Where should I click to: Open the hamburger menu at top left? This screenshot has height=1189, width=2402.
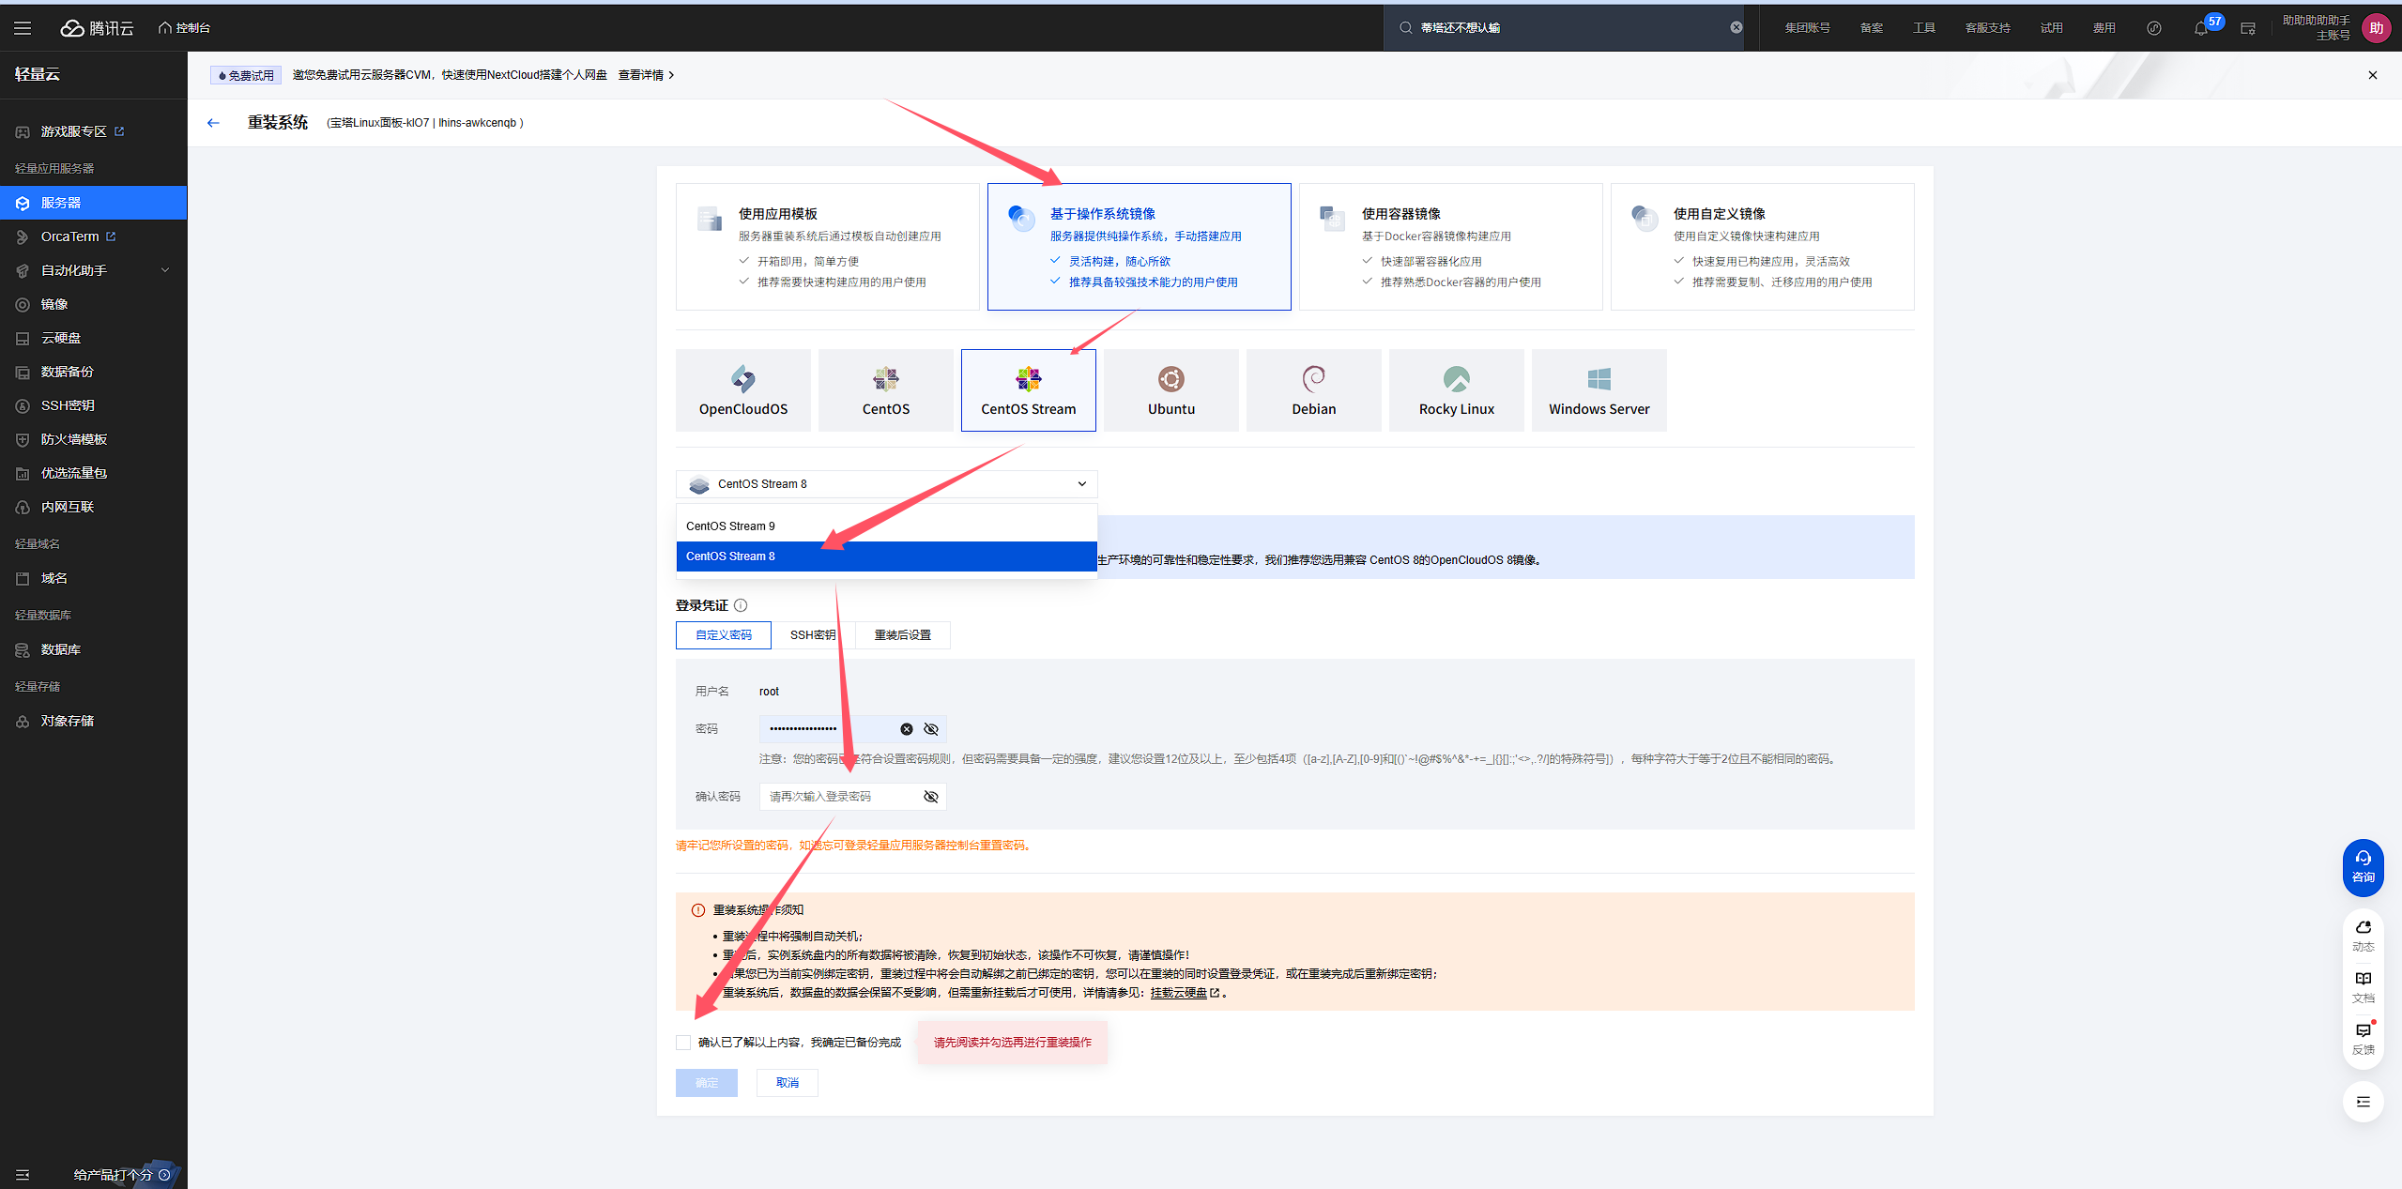(x=23, y=28)
